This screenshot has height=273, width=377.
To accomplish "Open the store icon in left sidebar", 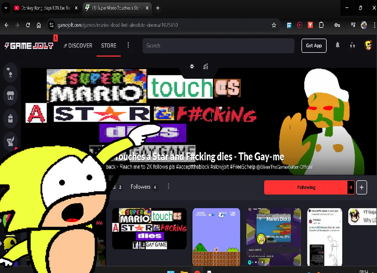I will (x=10, y=95).
